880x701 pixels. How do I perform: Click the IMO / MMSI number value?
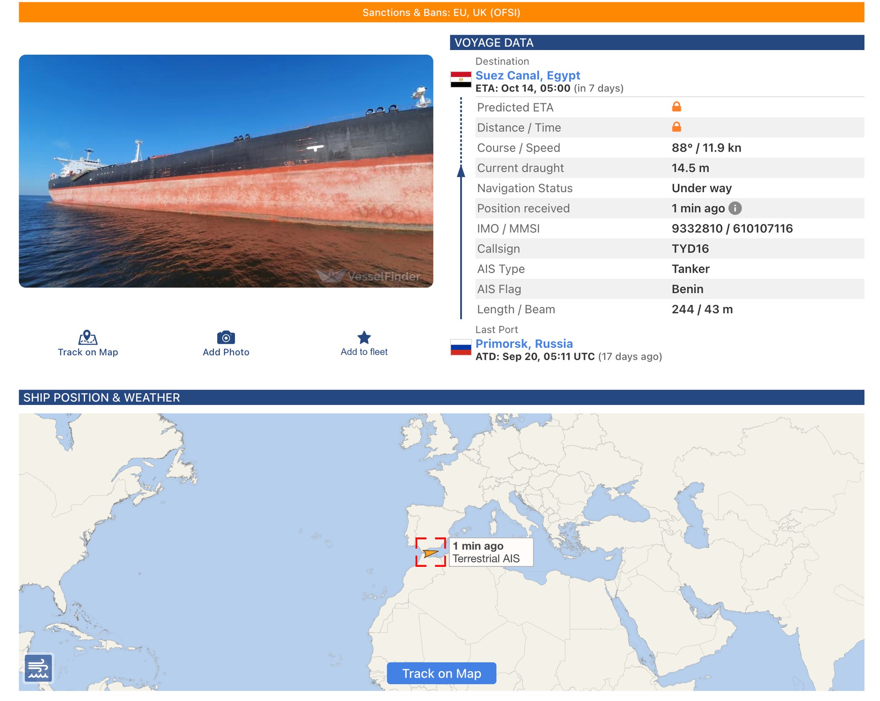(732, 229)
